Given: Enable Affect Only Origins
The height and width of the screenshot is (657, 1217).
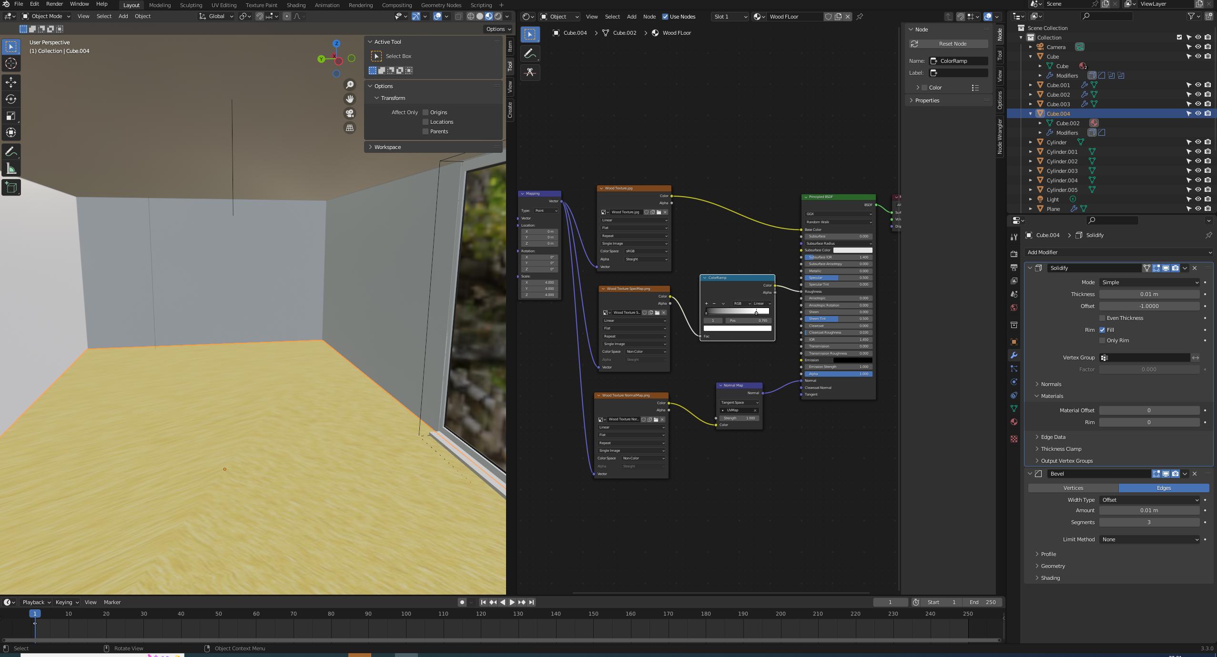Looking at the screenshot, I should 426,112.
